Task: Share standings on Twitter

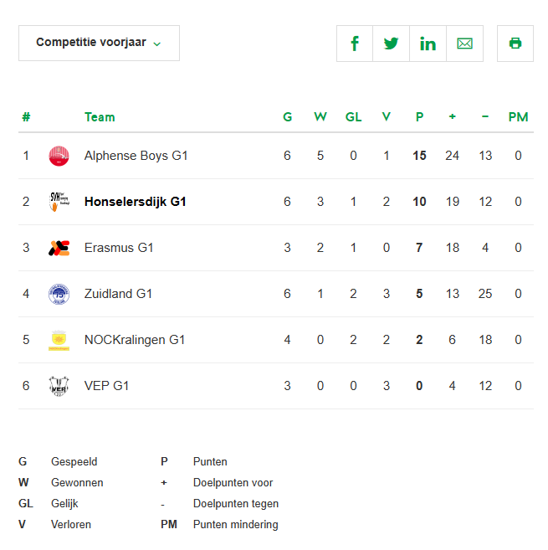Action: [x=391, y=44]
